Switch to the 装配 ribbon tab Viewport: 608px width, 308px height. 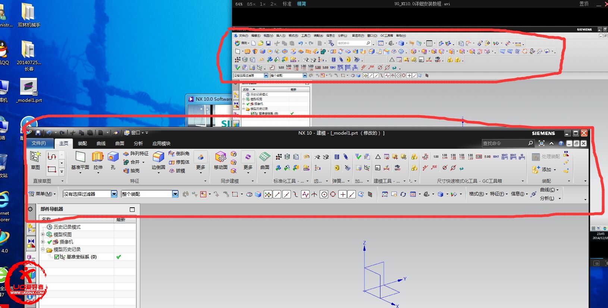[82, 144]
